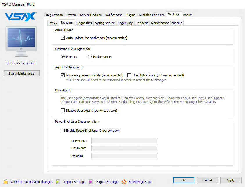Viewport: 245px width, 187px height.
Task: Click the OK button
Action: (x=184, y=180)
